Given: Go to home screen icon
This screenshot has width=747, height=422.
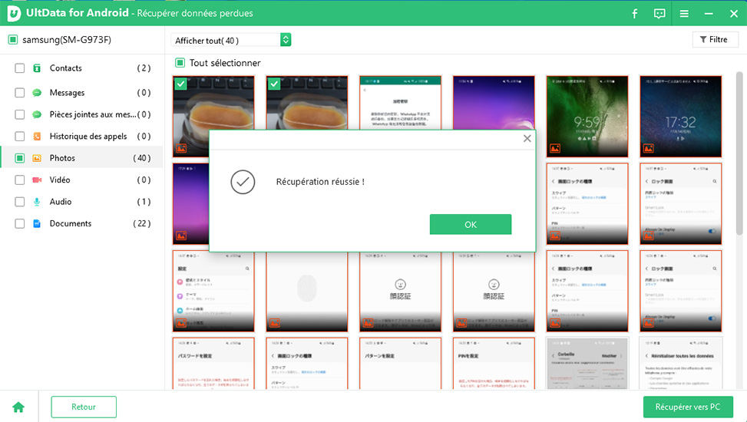Looking at the screenshot, I should 18,407.
